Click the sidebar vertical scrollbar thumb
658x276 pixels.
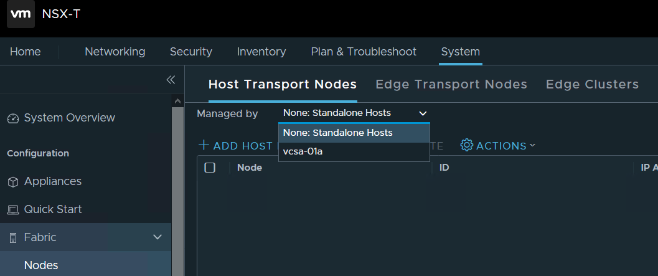(x=177, y=191)
